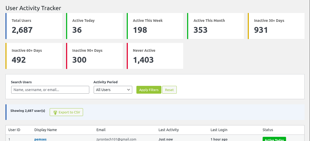Open the Activity Period dropdown
Image resolution: width=310 pixels, height=141 pixels.
pos(113,90)
